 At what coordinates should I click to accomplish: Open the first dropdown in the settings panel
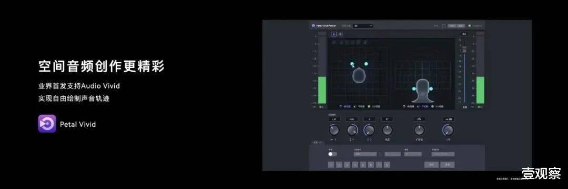[x=365, y=154]
